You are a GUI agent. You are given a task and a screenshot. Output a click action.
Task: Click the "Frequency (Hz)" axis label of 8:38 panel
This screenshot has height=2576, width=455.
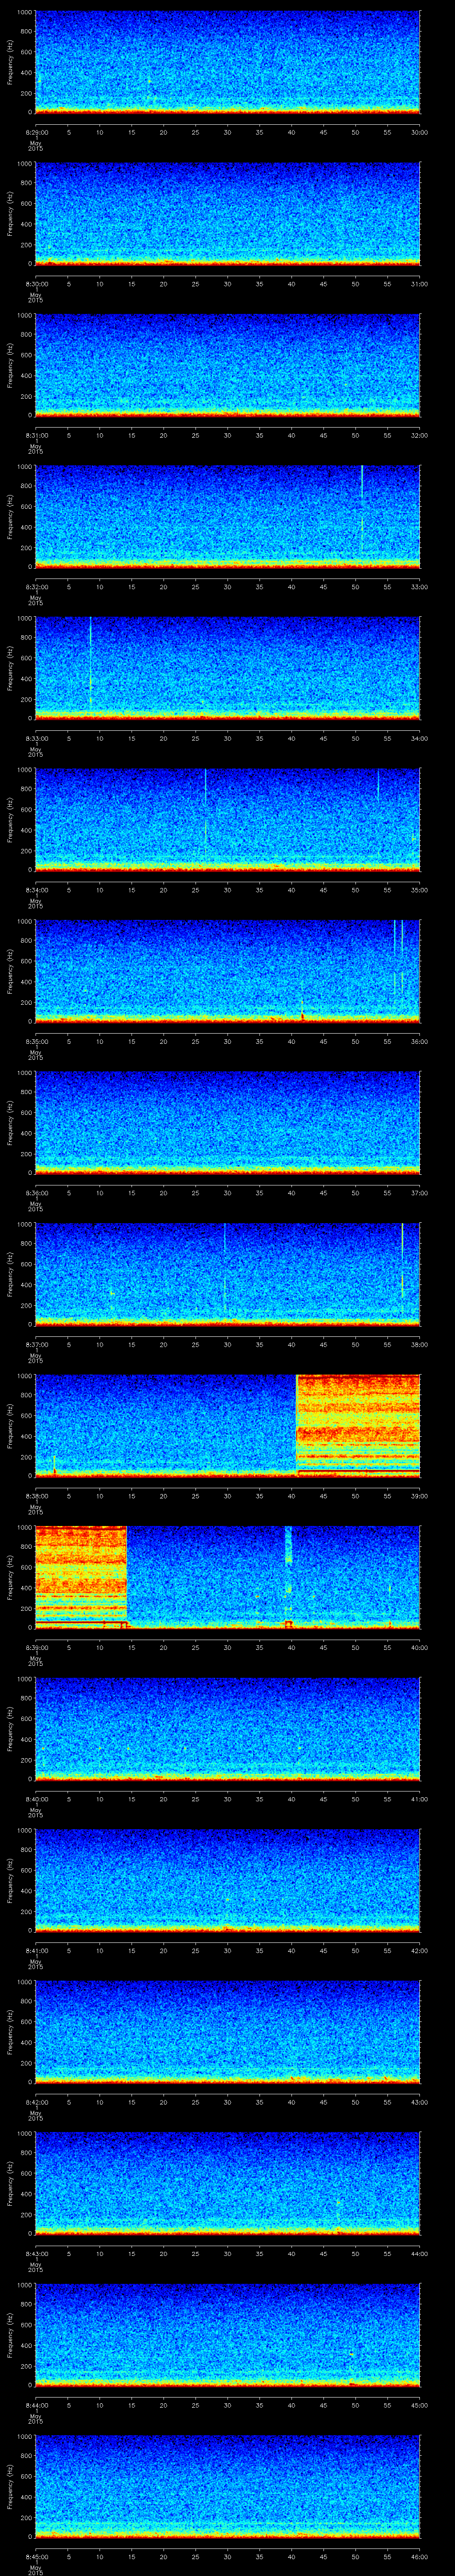pyautogui.click(x=10, y=1426)
